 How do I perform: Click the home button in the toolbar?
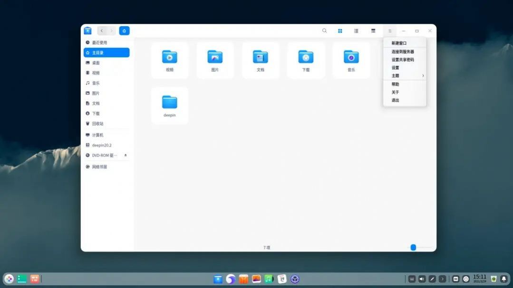tap(124, 30)
